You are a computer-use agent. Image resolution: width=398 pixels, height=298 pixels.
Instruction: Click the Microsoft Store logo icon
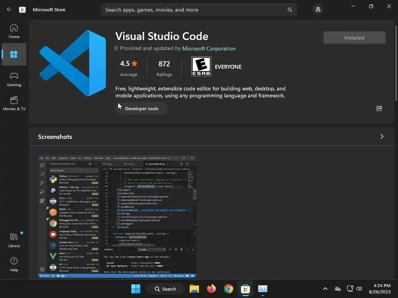click(22, 10)
